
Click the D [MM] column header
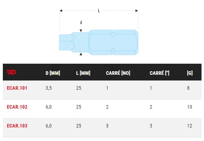53,73
